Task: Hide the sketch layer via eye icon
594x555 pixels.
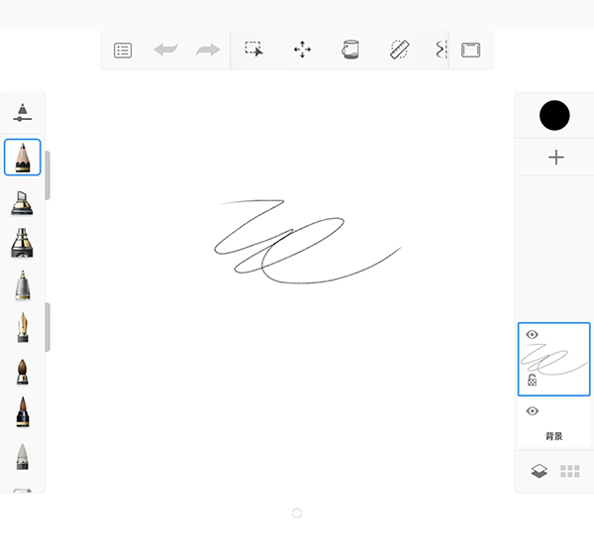Action: tap(532, 335)
